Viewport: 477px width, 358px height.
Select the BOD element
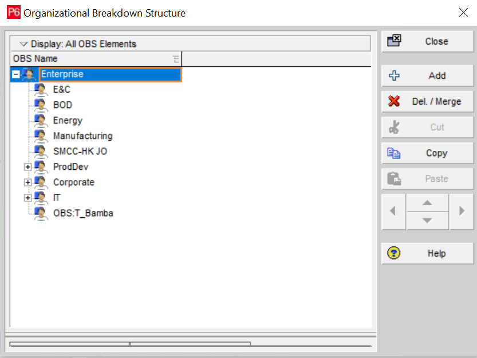(x=62, y=105)
